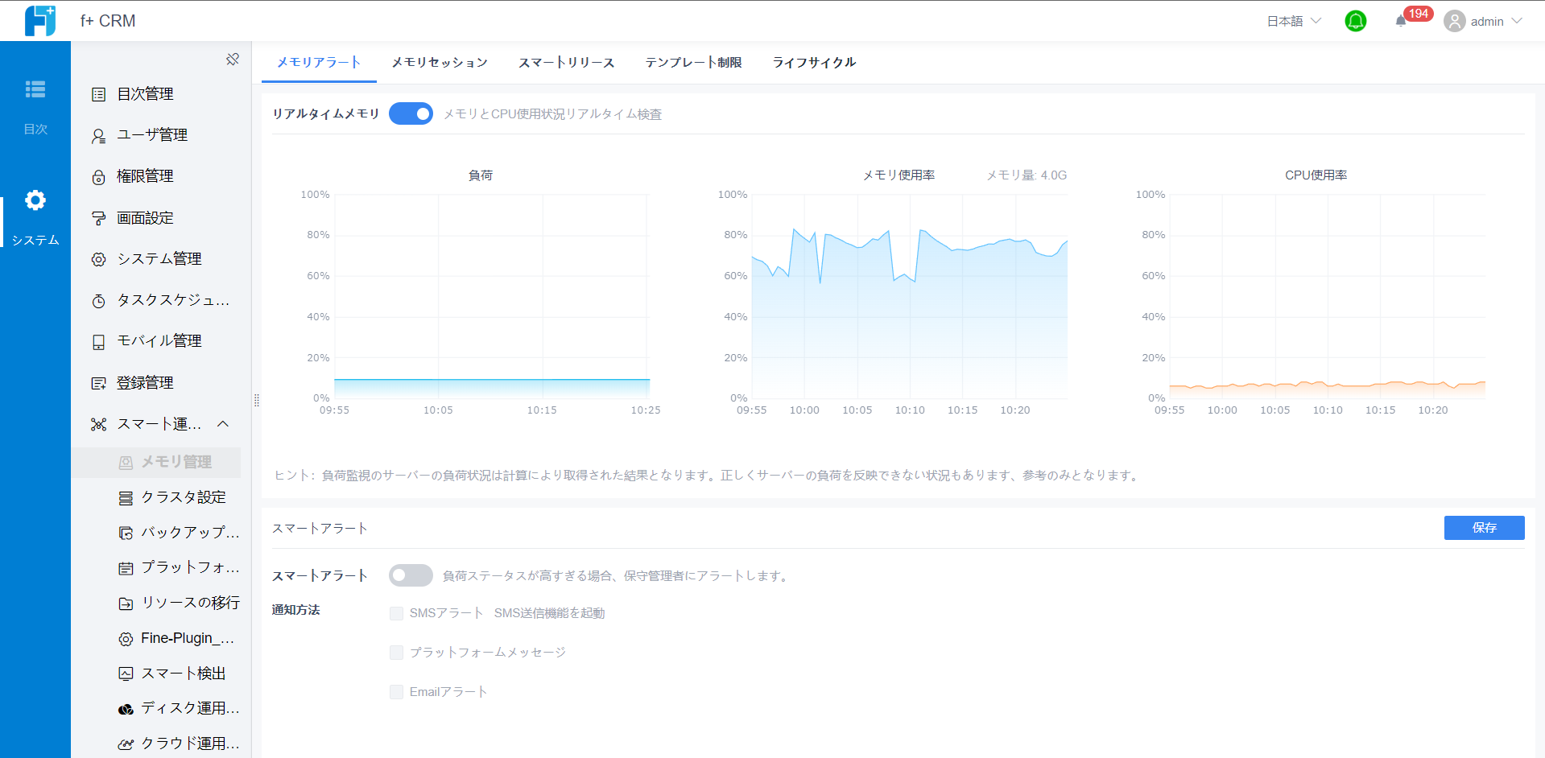
Task: Click the タスクスケジュール clock icon
Action: pyautogui.click(x=98, y=299)
